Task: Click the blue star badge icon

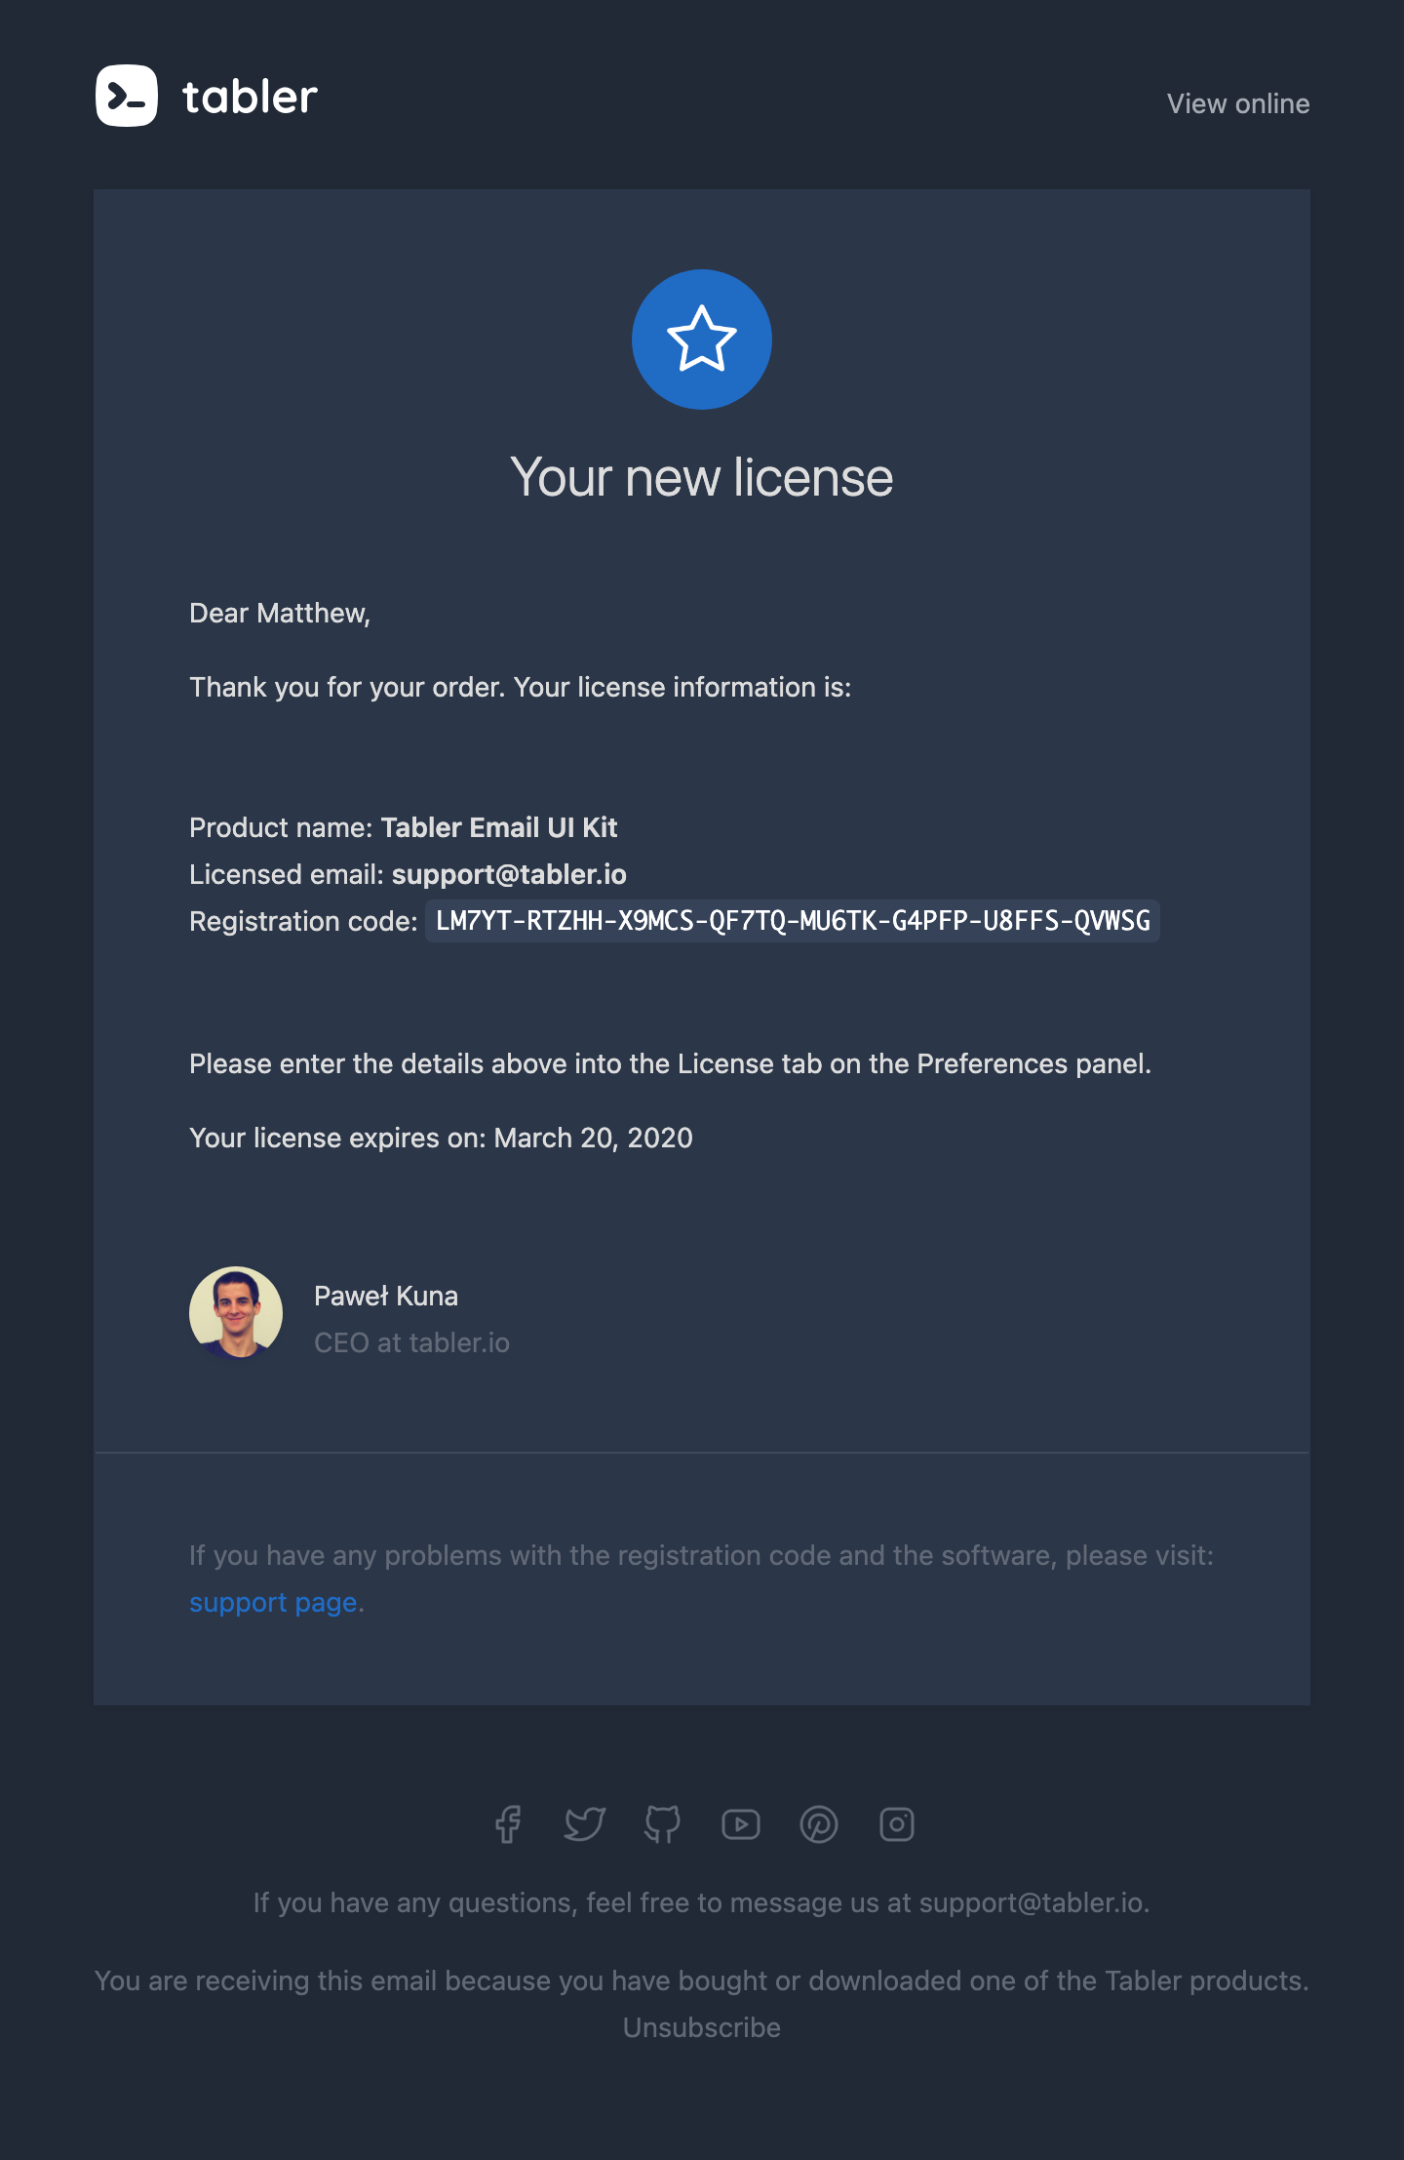Action: 702,340
